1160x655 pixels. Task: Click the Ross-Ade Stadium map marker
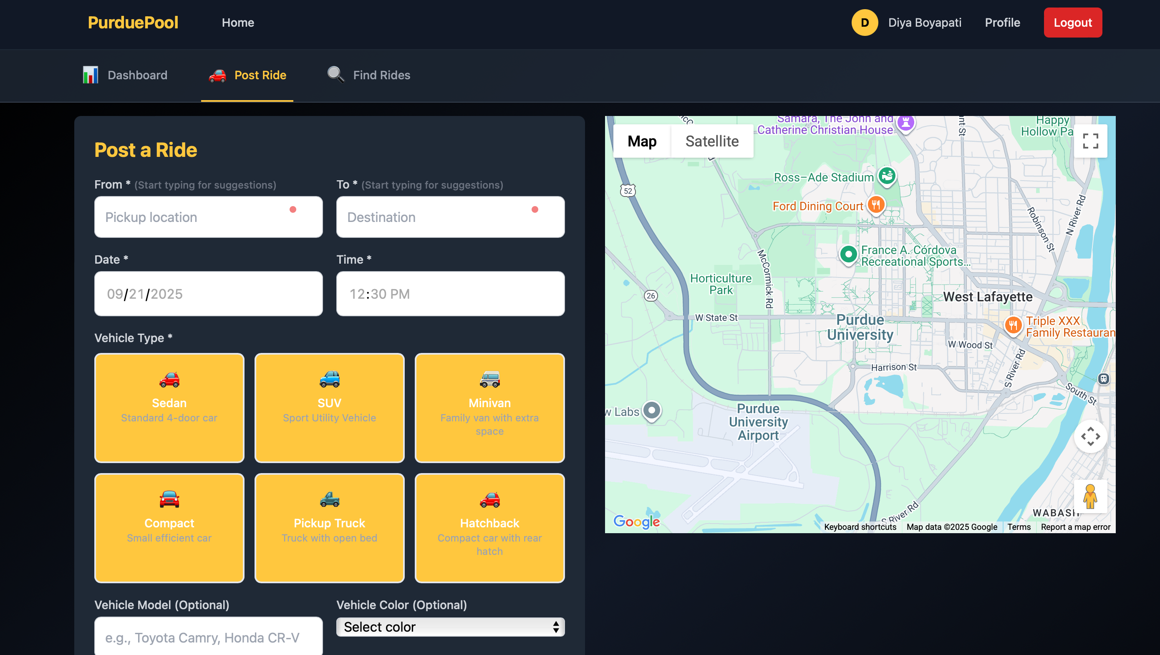coord(887,175)
